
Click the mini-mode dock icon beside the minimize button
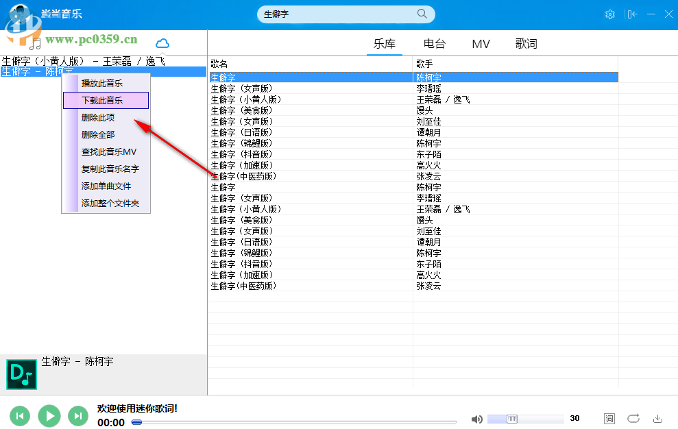(631, 14)
